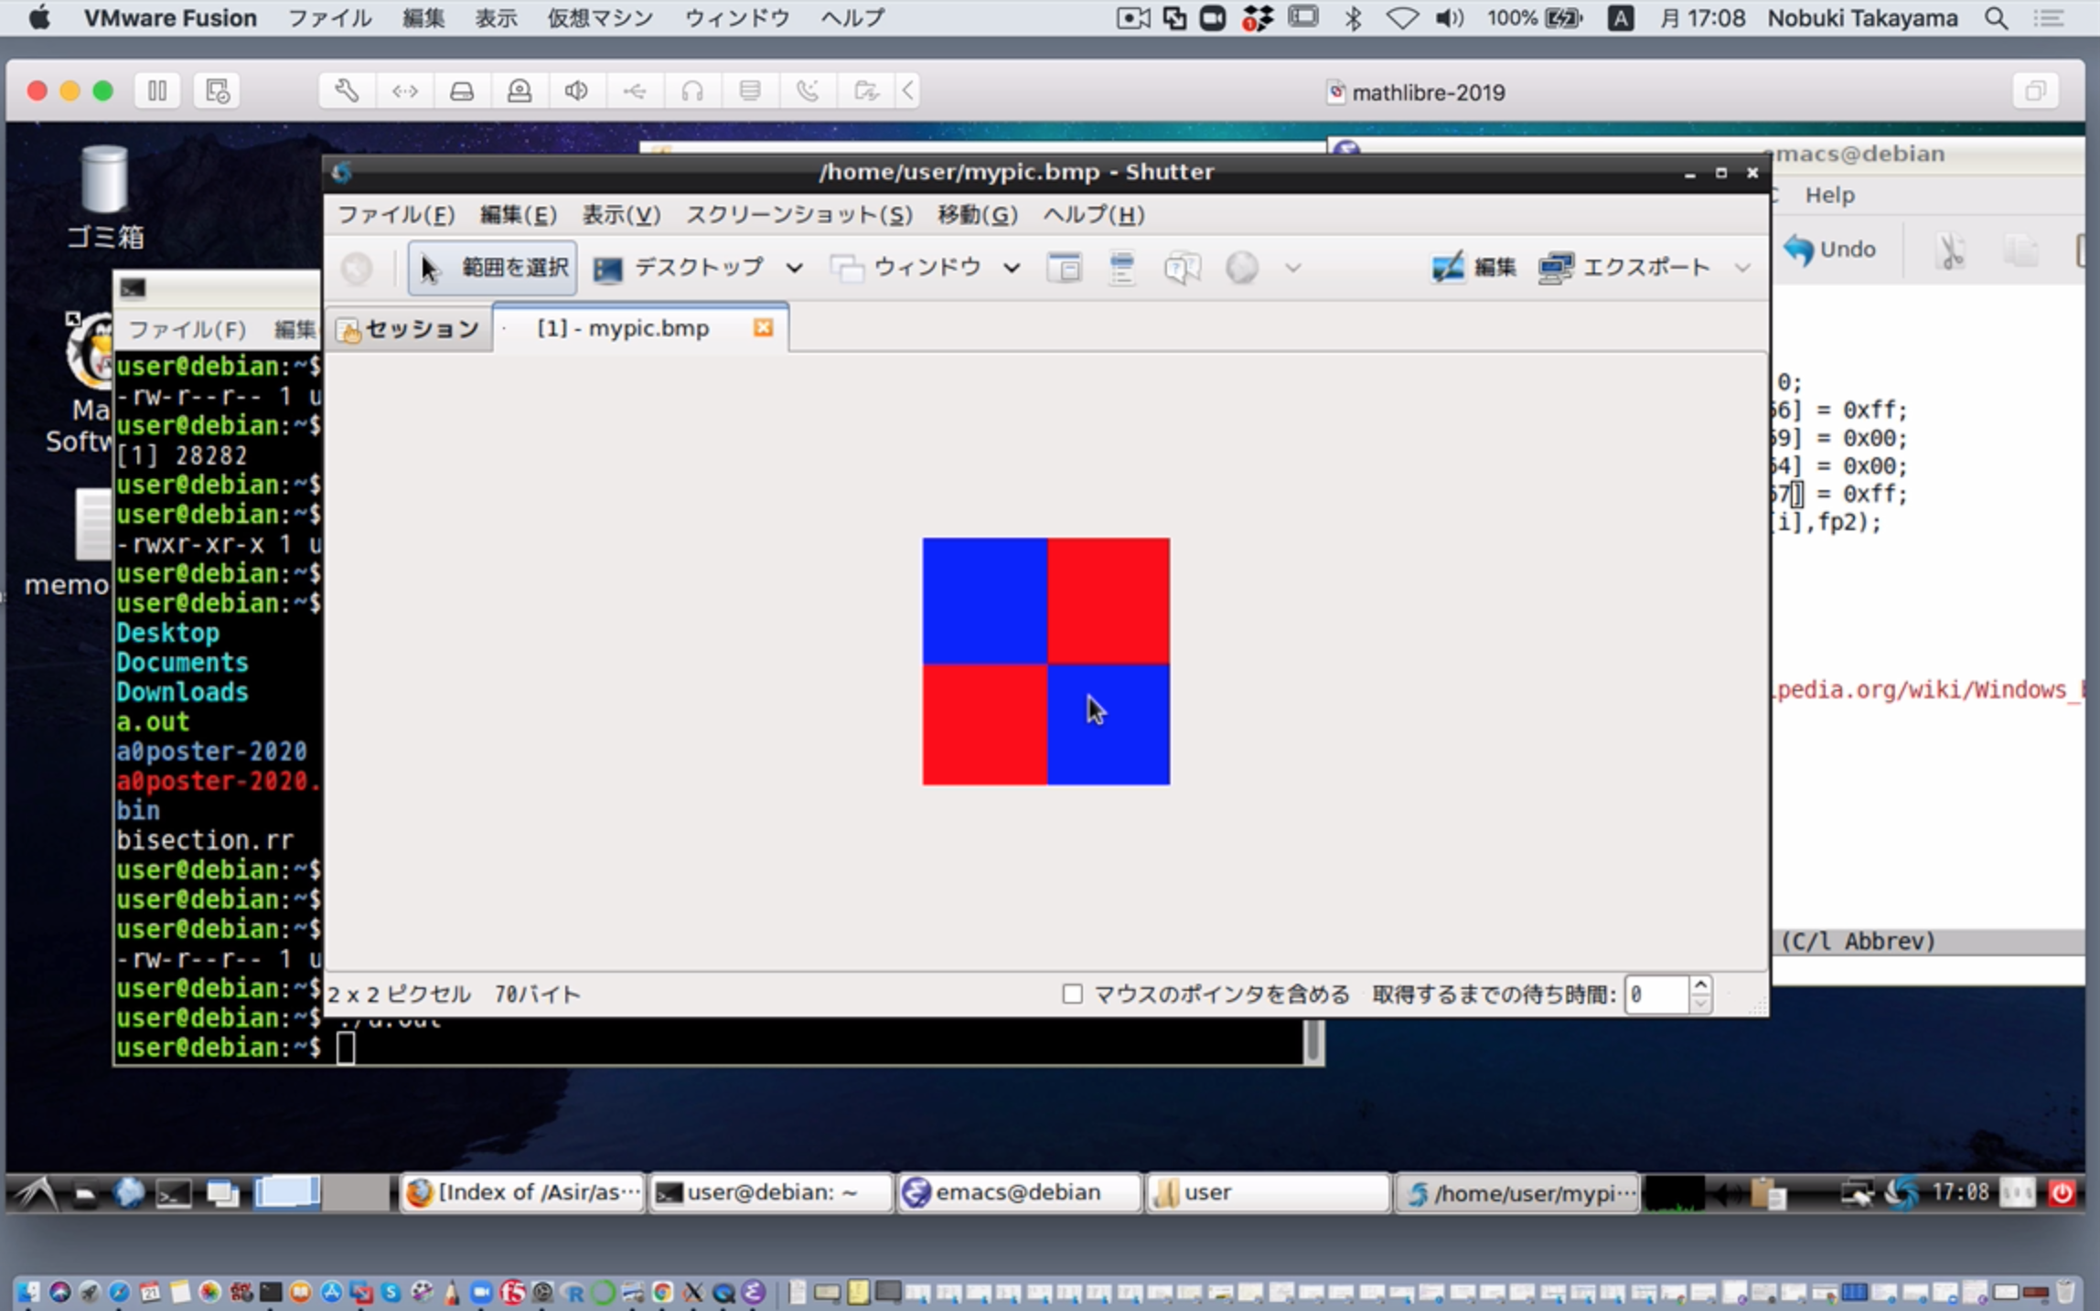Click the macOS volume icon
Viewport: 2100px width, 1311px height.
pyautogui.click(x=1449, y=17)
